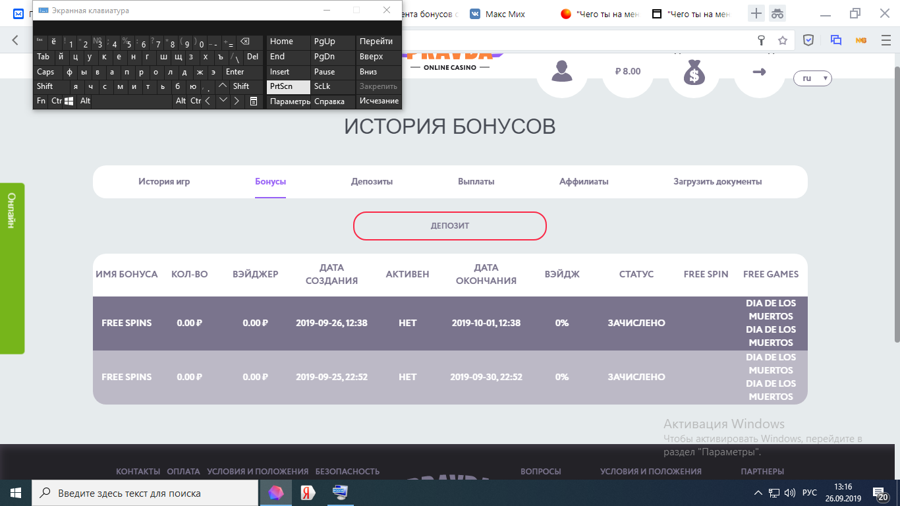The image size is (900, 506).
Task: Click the Windows taskbar search field
Action: (x=145, y=493)
